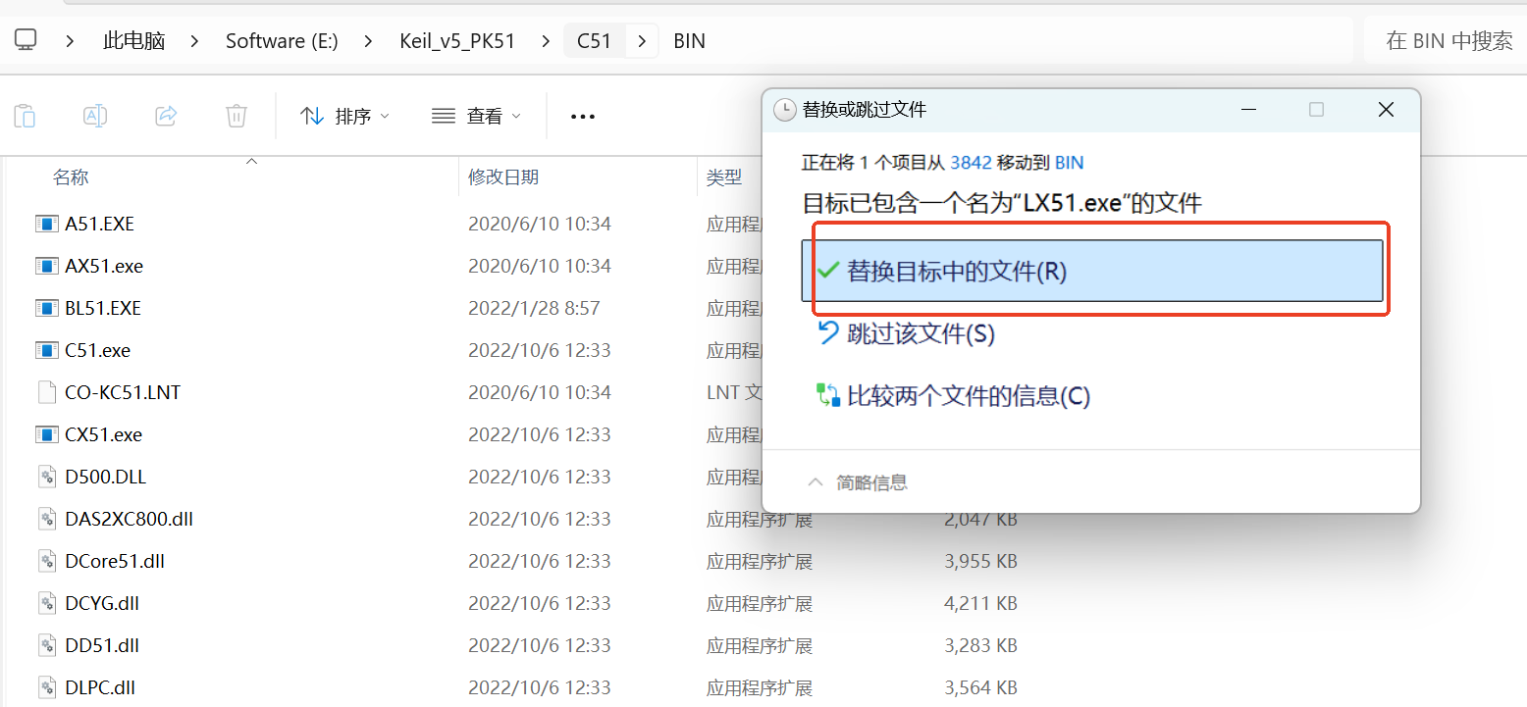Go to 此电脑 in the breadcrumb
The image size is (1527, 707).
(134, 41)
